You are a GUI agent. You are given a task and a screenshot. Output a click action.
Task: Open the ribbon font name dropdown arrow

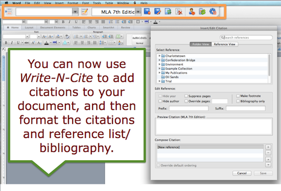27,37
